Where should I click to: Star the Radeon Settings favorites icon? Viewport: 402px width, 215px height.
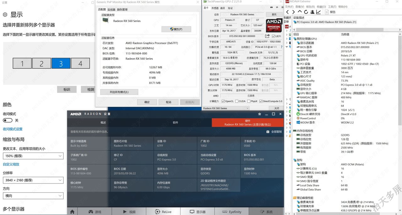click(259, 114)
